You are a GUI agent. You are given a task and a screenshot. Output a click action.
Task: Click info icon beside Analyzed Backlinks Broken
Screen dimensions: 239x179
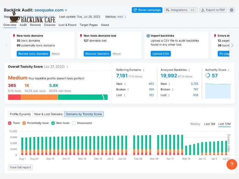click(173, 89)
